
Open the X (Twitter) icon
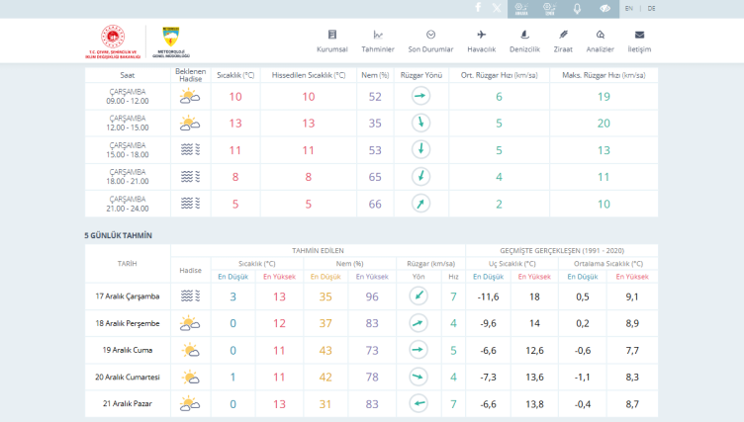point(497,8)
